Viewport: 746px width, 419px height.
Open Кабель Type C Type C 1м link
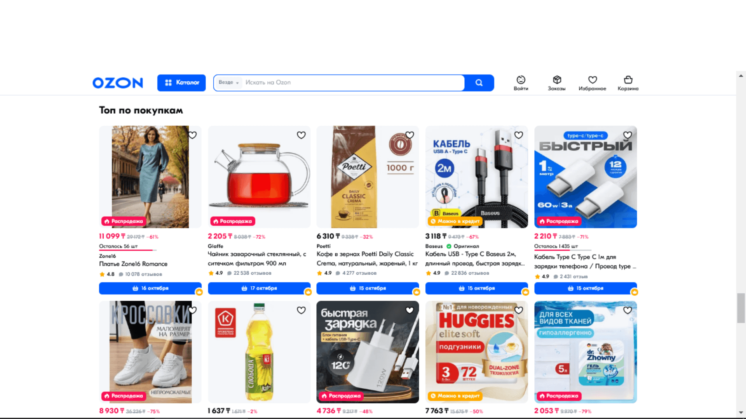tap(585, 261)
